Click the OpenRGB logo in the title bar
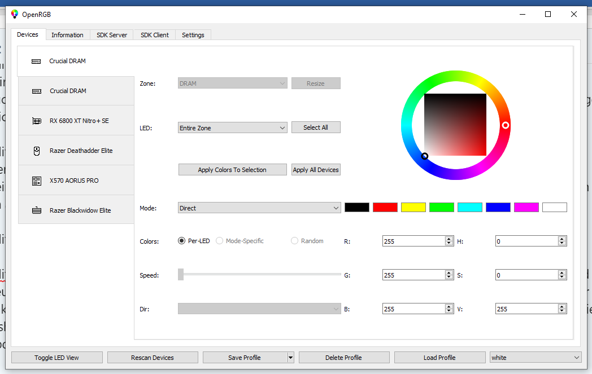 point(14,14)
